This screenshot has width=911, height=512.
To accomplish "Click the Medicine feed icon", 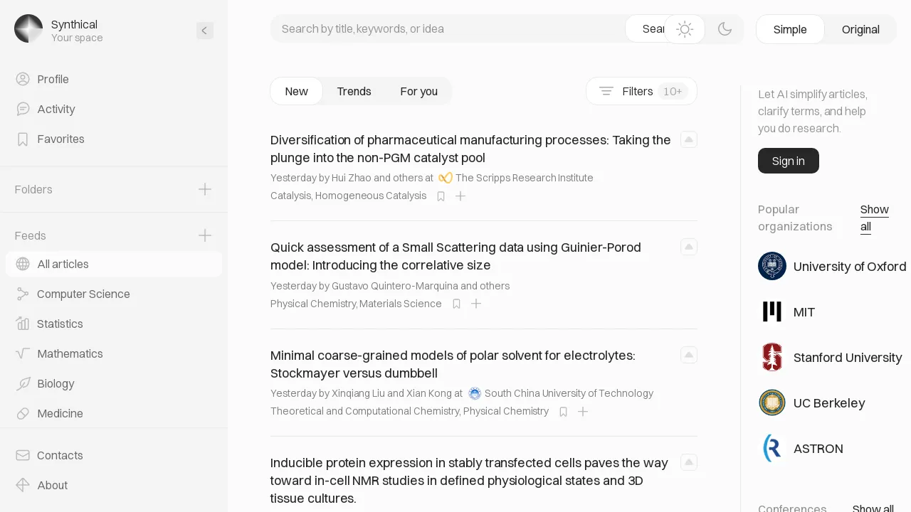I will click(22, 413).
